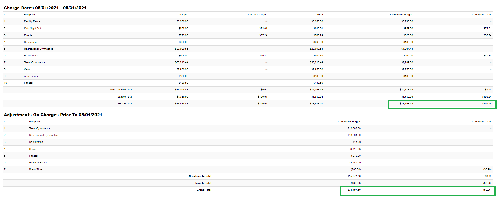Click 'Registration' in the Adjustments table

[36, 142]
